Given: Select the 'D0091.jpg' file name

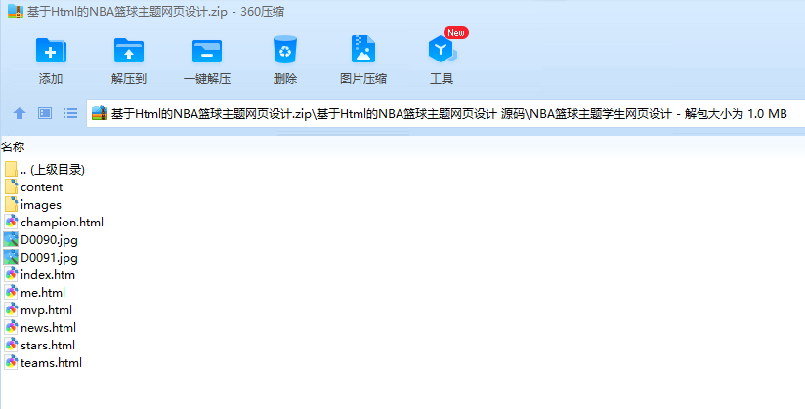Looking at the screenshot, I should tap(49, 257).
